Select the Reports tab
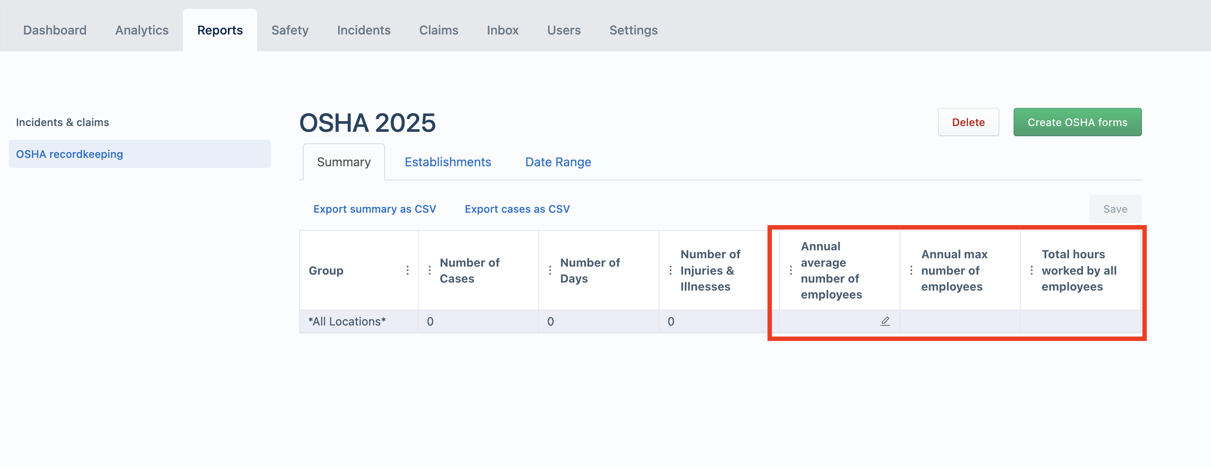 pyautogui.click(x=220, y=30)
